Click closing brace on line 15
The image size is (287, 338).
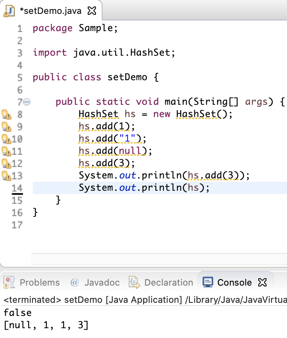coord(58,200)
